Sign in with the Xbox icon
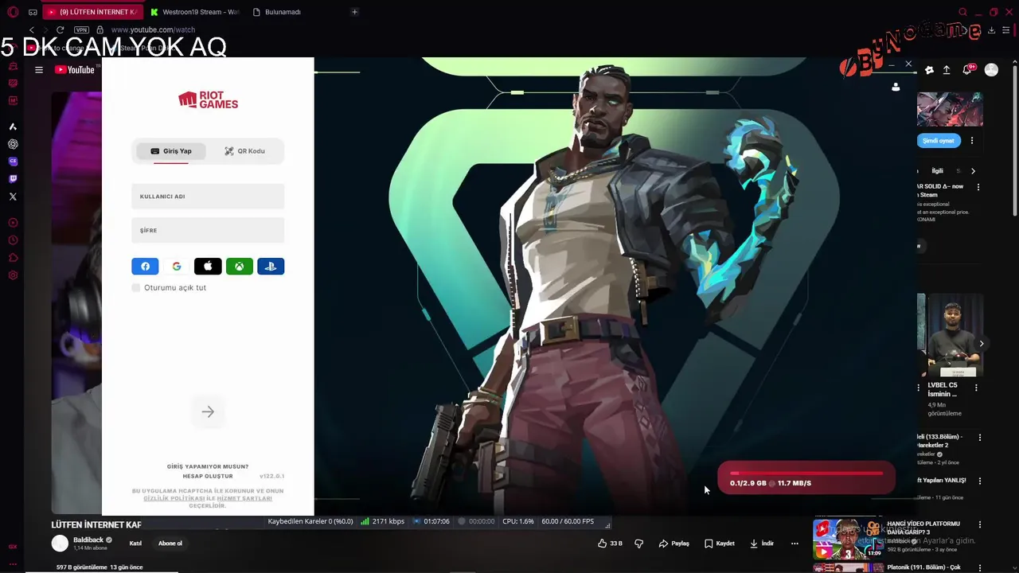This screenshot has height=573, width=1019. [x=240, y=267]
